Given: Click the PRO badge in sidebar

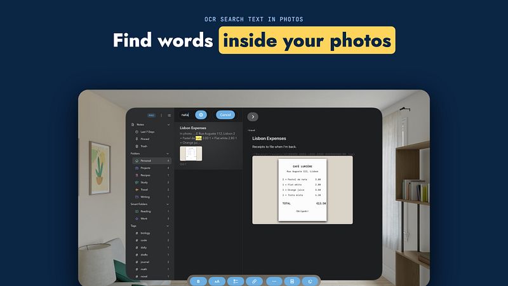Looking at the screenshot, I should pos(151,116).
